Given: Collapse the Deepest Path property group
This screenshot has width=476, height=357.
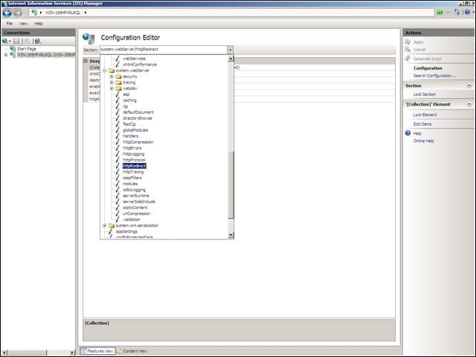Looking at the screenshot, I should pos(86,61).
